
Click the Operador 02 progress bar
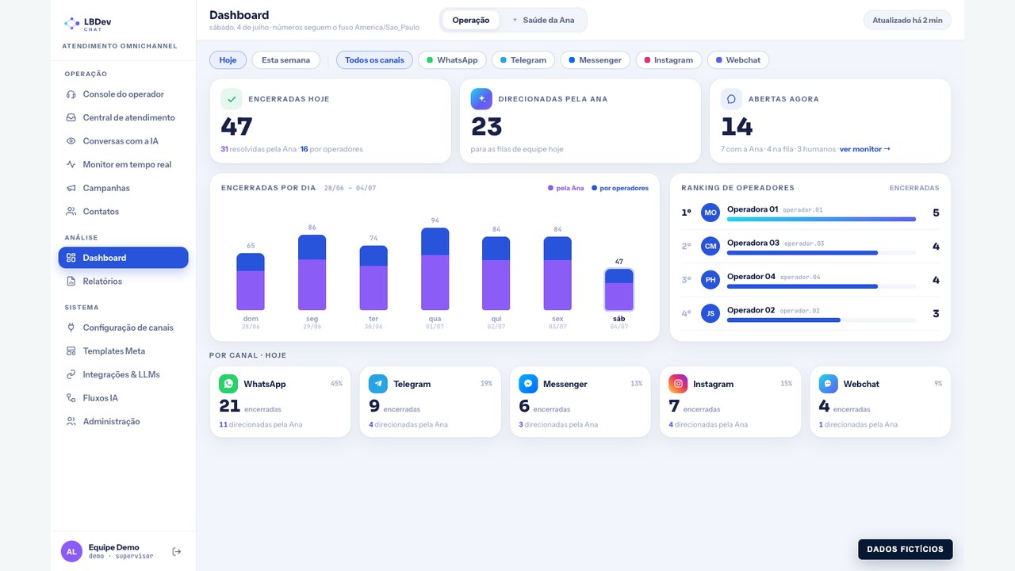822,320
